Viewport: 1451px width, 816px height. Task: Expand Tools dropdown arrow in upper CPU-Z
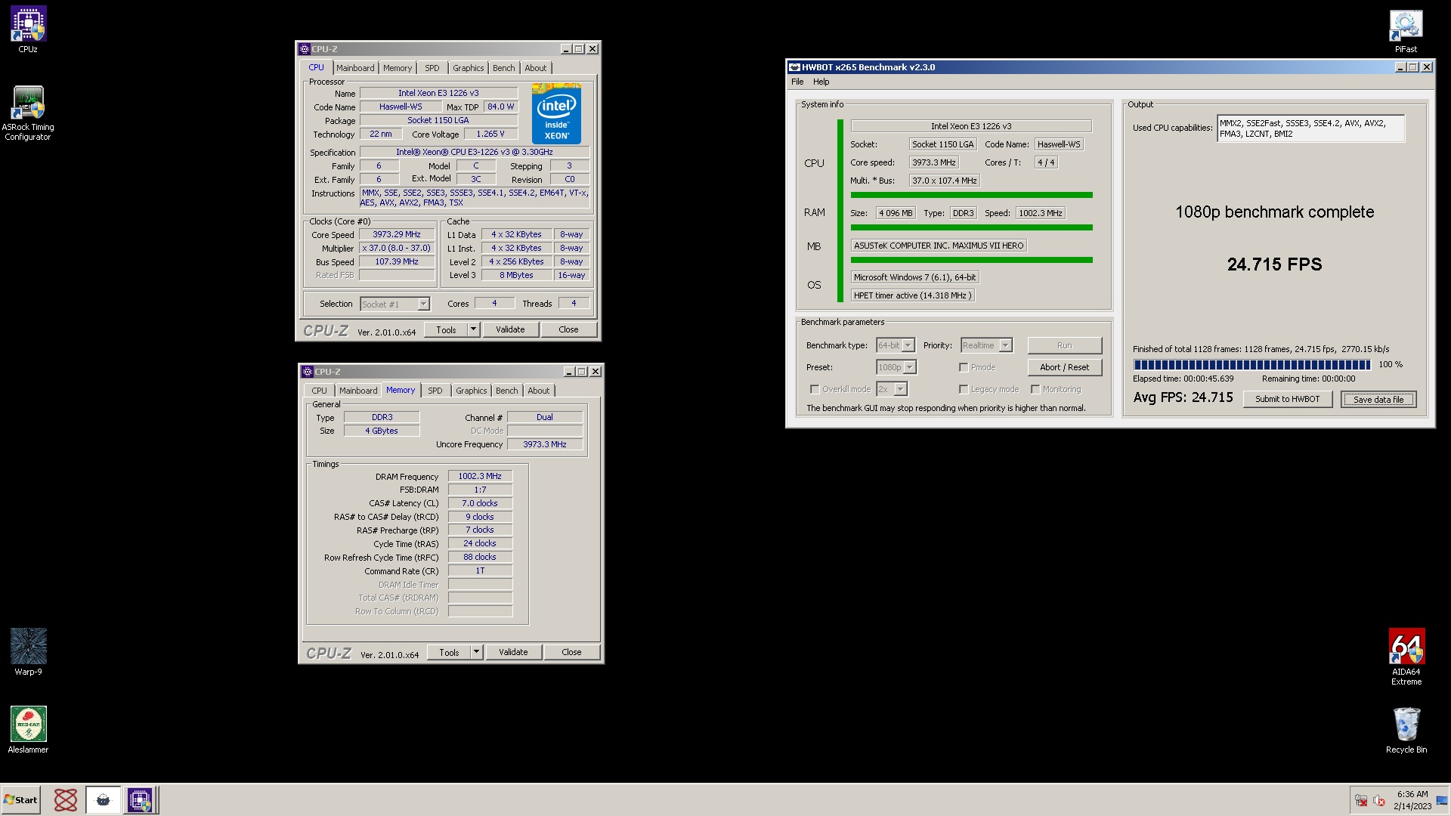pyautogui.click(x=473, y=329)
